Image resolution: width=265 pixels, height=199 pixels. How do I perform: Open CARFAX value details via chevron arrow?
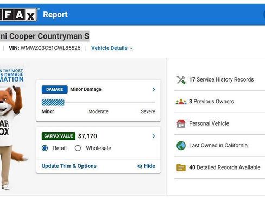[154, 136]
